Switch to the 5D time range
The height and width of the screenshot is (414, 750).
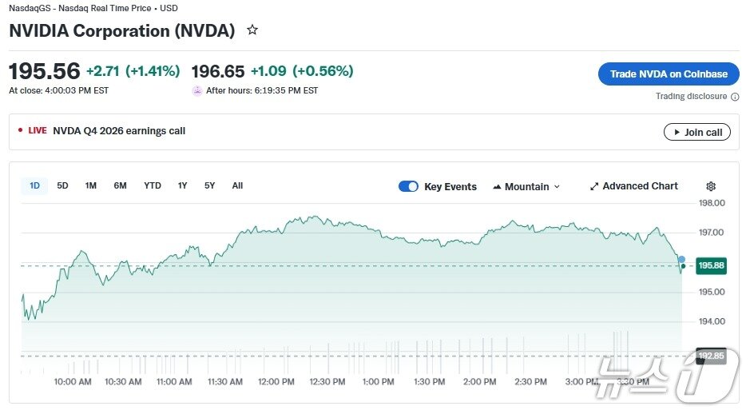pos(62,185)
